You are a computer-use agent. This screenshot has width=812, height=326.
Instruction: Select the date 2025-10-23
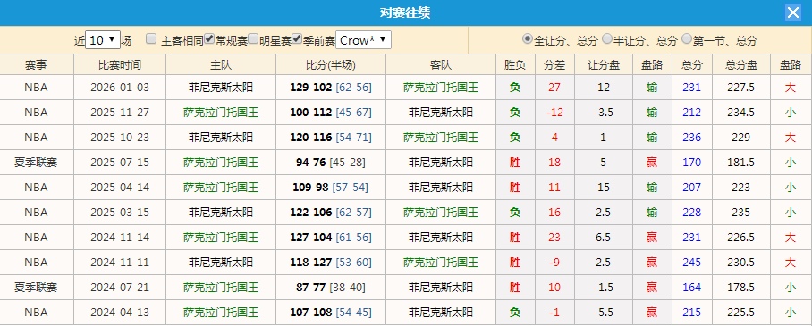[120, 138]
